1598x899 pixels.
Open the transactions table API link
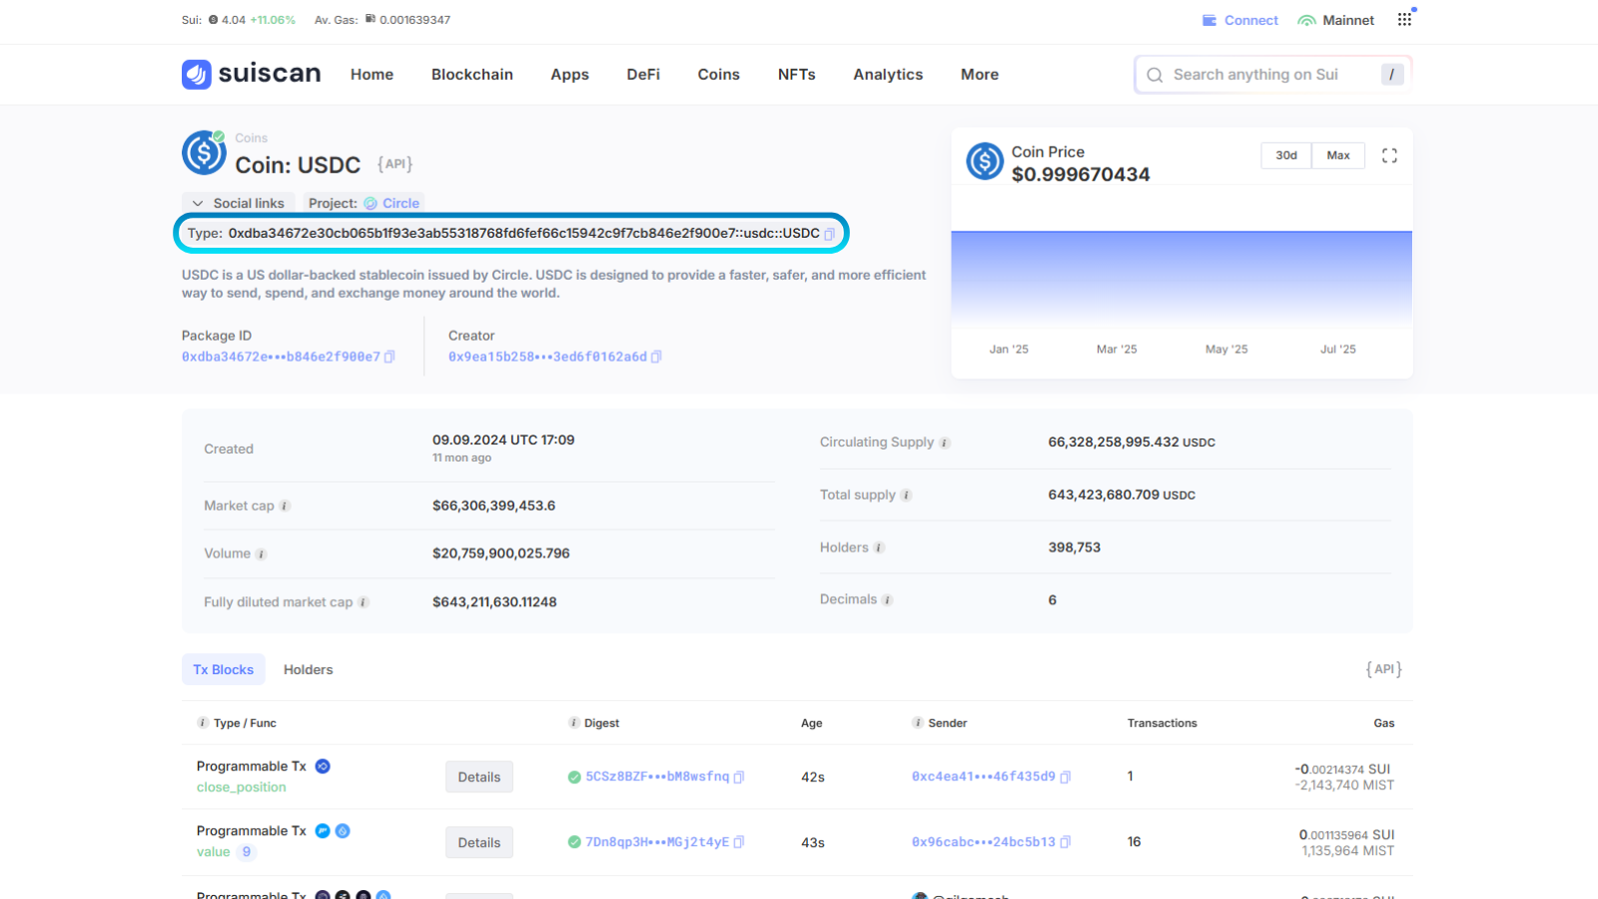(x=1384, y=669)
